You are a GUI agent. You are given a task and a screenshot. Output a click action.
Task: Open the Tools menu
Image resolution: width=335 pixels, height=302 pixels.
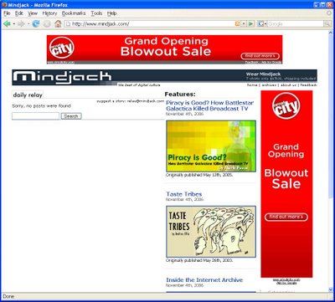coord(96,13)
